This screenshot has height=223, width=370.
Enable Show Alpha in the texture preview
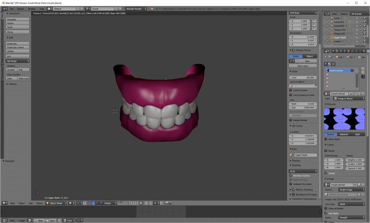point(326,139)
